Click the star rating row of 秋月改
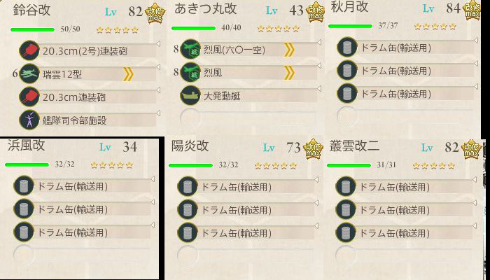The width and height of the screenshot is (490, 280). coord(435,27)
